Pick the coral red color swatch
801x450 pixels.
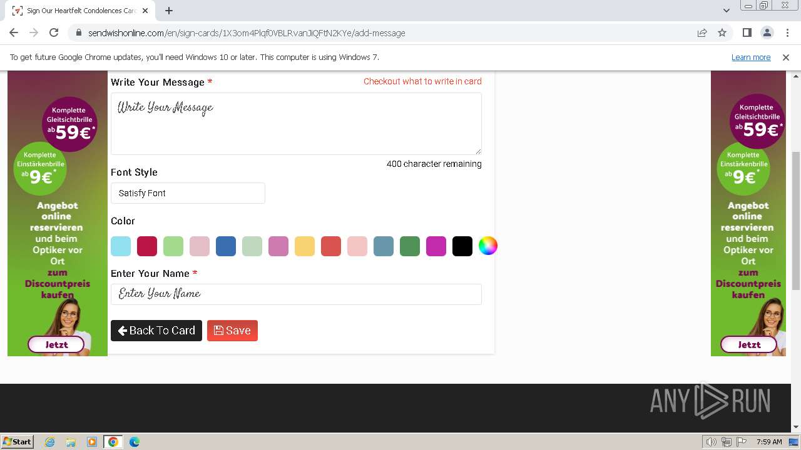331,246
